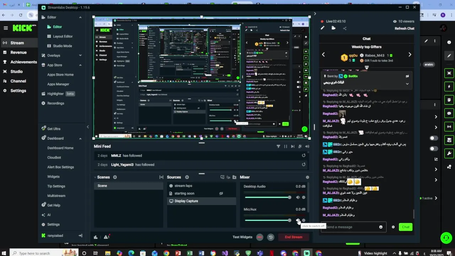The height and width of the screenshot is (256, 455).
Task: Open Desktop Audio settings gear
Action: [x=304, y=197]
